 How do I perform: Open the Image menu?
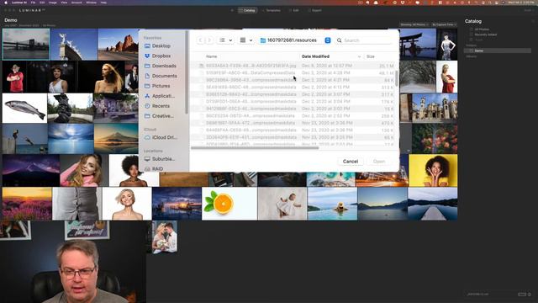click(x=52, y=3)
